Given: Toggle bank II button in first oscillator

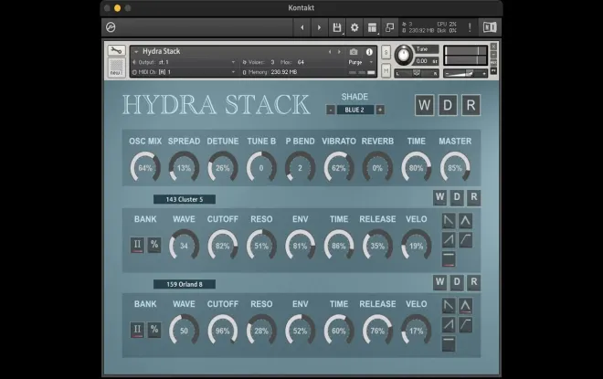Looking at the screenshot, I should point(137,245).
